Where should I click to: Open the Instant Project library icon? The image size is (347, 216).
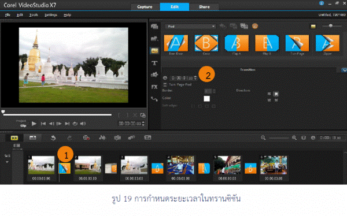154,39
